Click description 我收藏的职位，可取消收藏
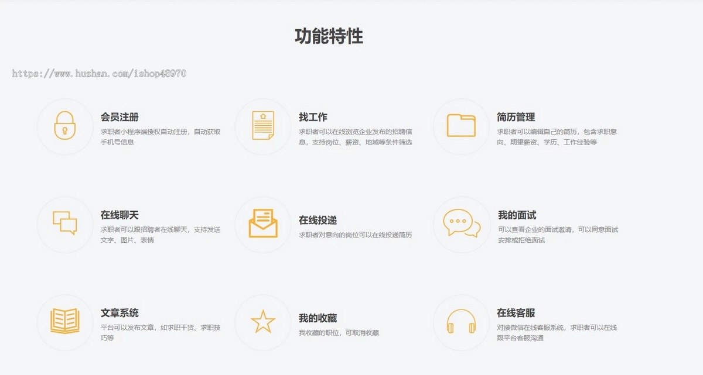 [339, 333]
